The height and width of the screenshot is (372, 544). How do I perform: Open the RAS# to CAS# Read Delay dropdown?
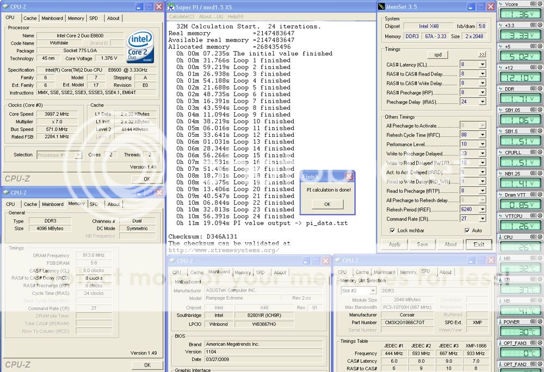[483, 74]
